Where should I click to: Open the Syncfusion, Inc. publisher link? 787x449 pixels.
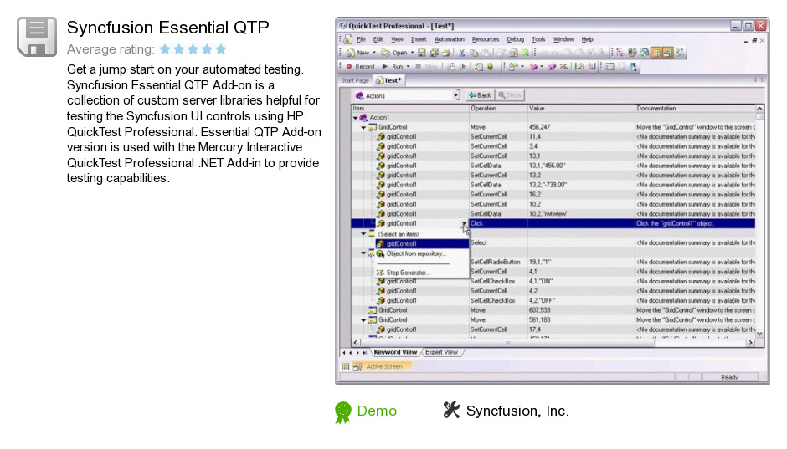pyautogui.click(x=517, y=411)
